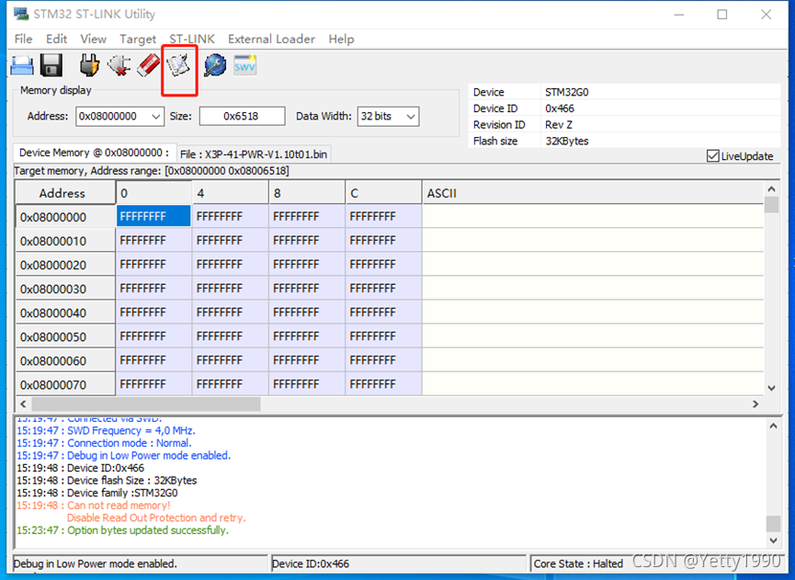Expand the Address combo box dropdown

click(x=156, y=117)
